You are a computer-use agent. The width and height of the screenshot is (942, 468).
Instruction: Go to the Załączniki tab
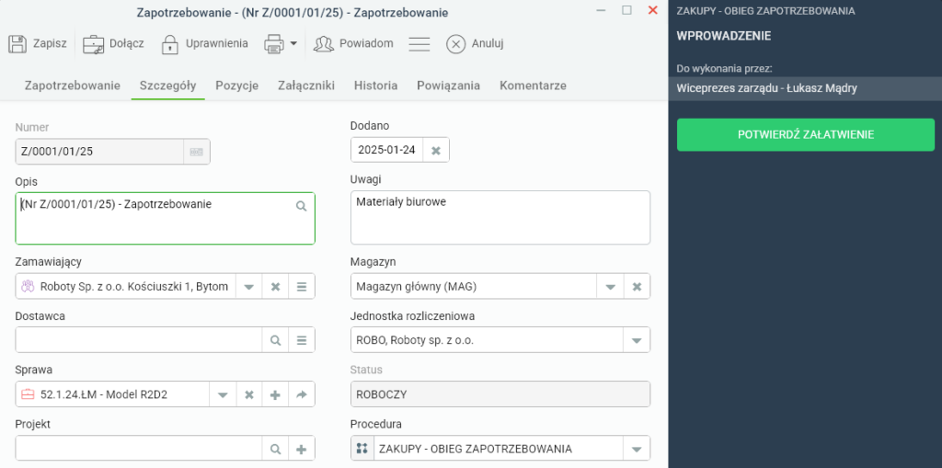(305, 86)
